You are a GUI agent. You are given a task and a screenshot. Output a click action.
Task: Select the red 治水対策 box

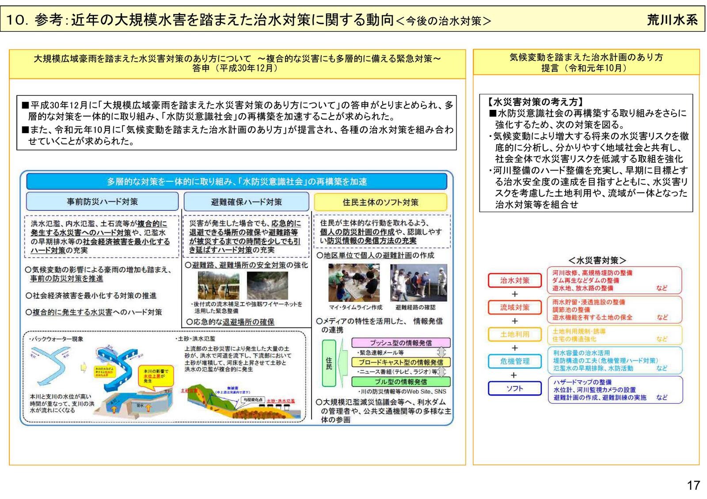pyautogui.click(x=514, y=280)
